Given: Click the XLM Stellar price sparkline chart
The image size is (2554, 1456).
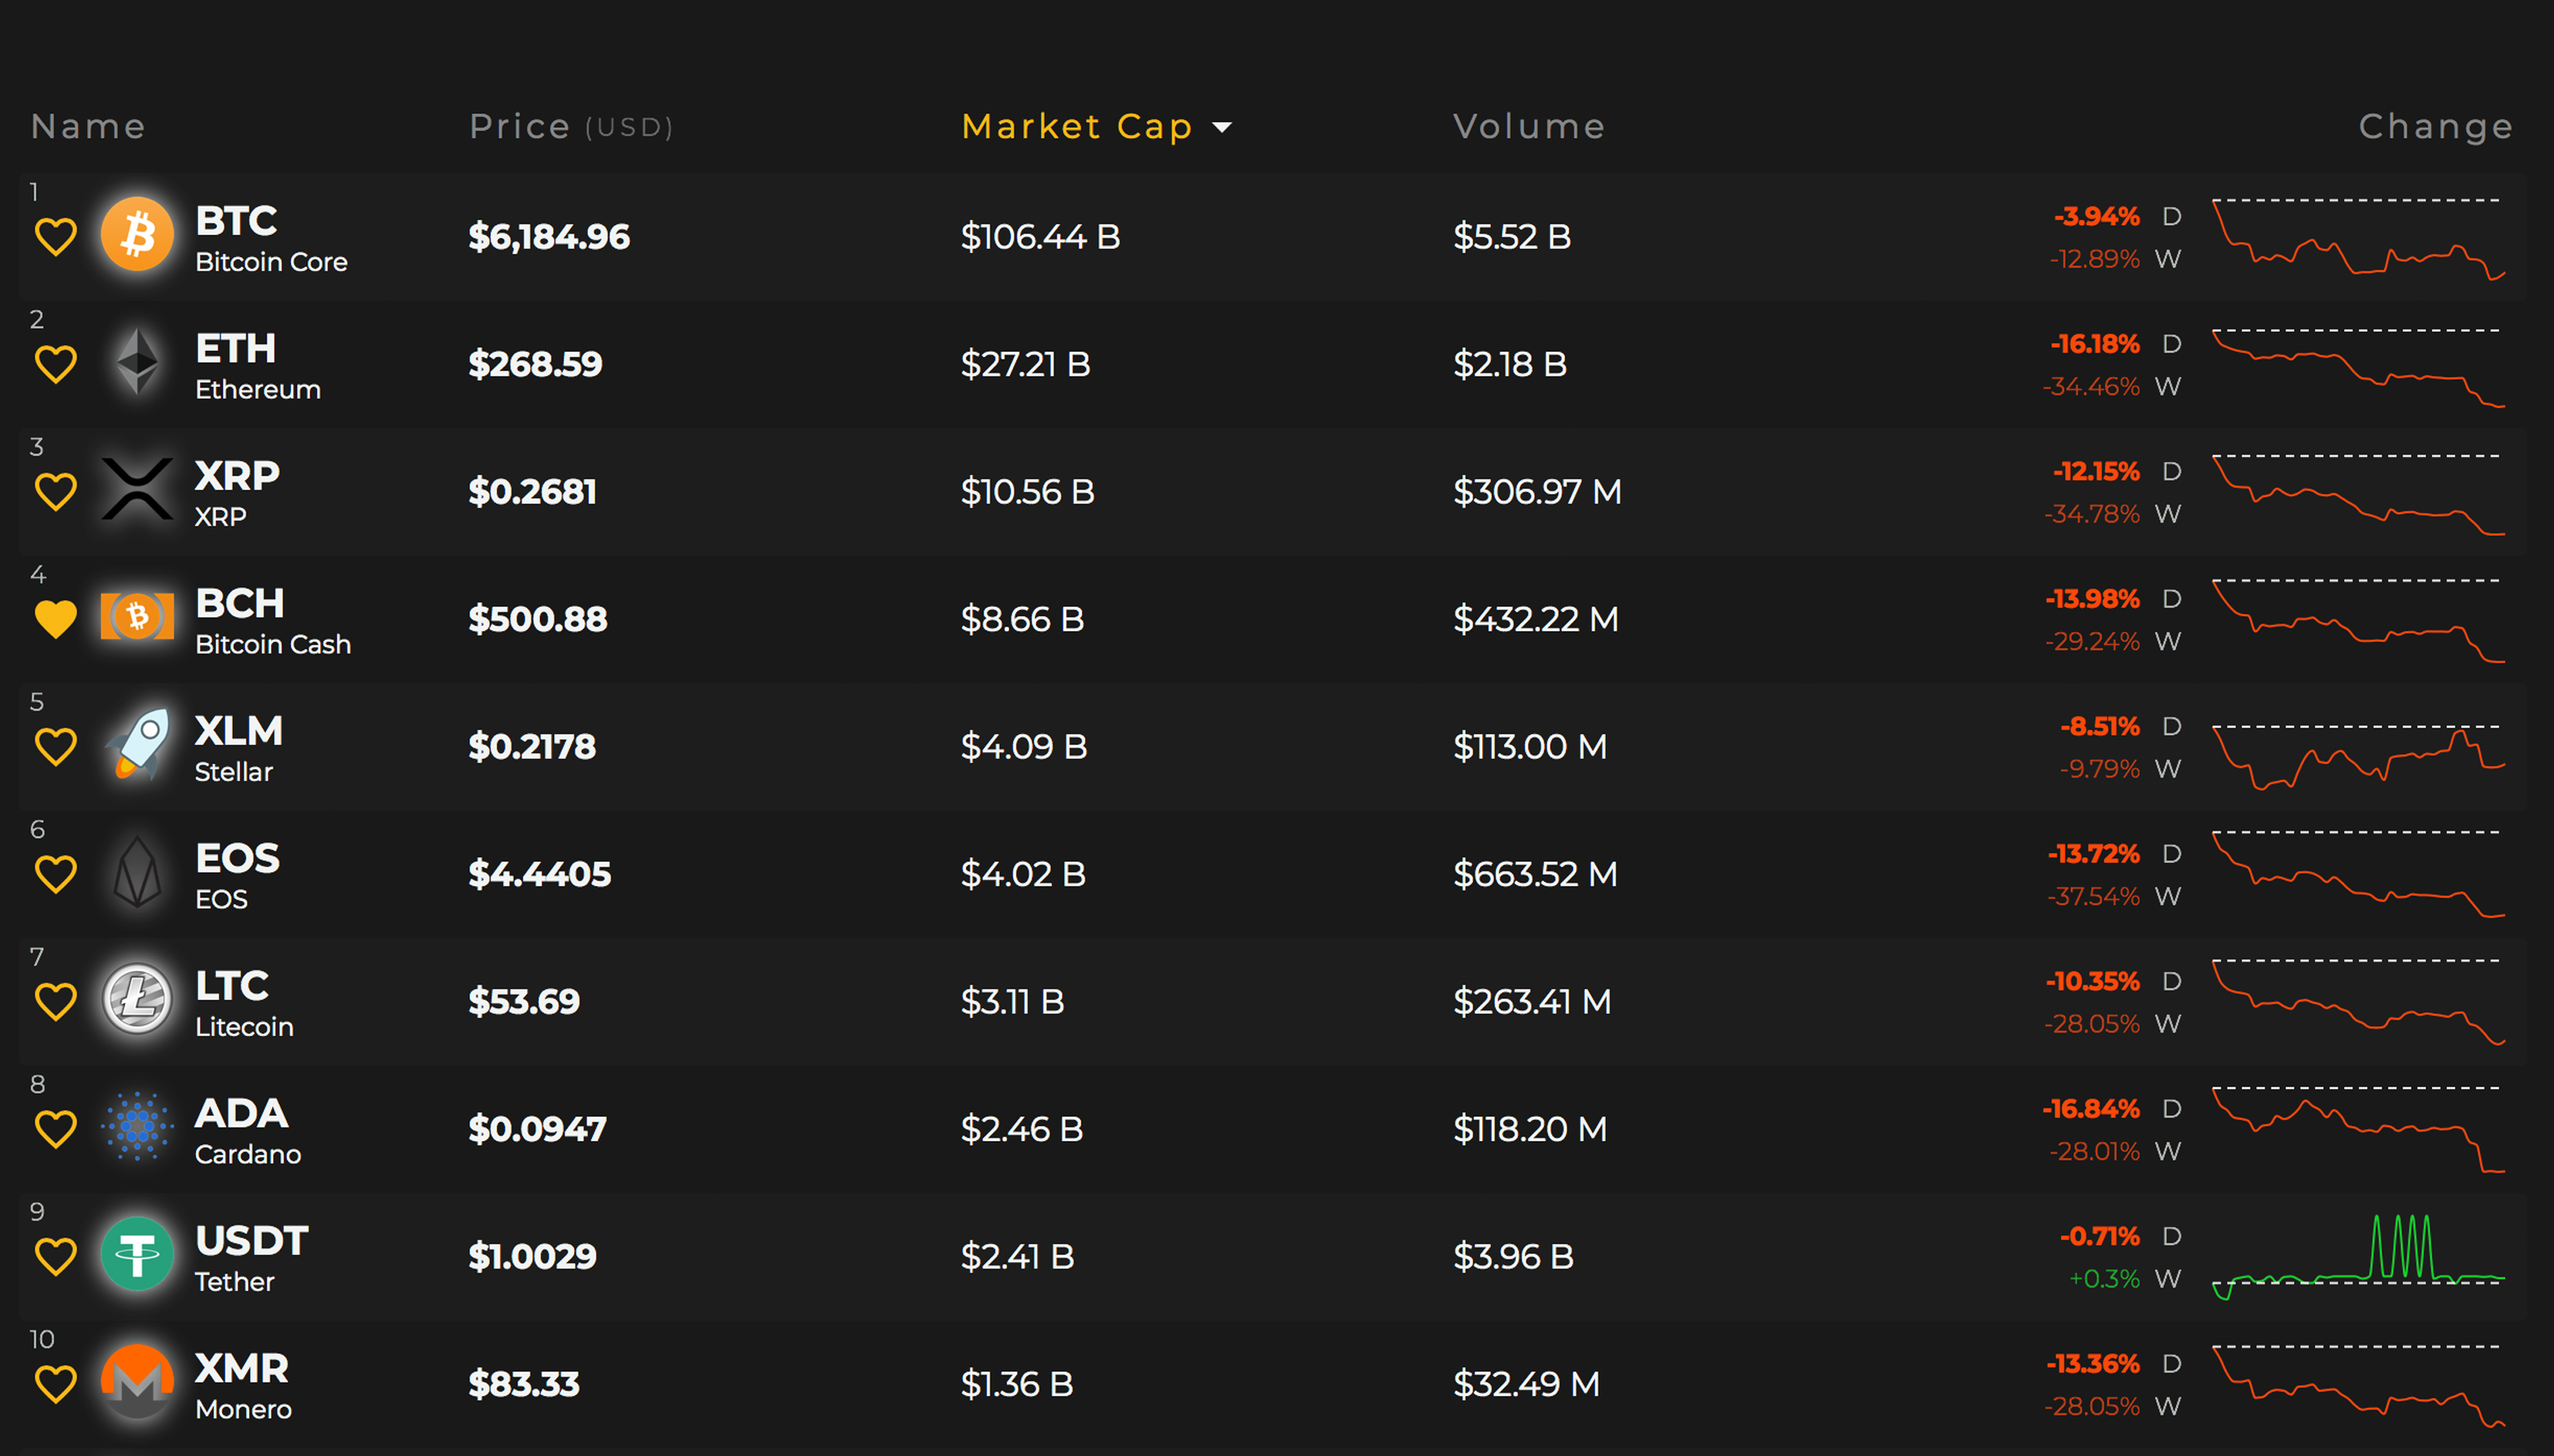Looking at the screenshot, I should (x=2358, y=757).
